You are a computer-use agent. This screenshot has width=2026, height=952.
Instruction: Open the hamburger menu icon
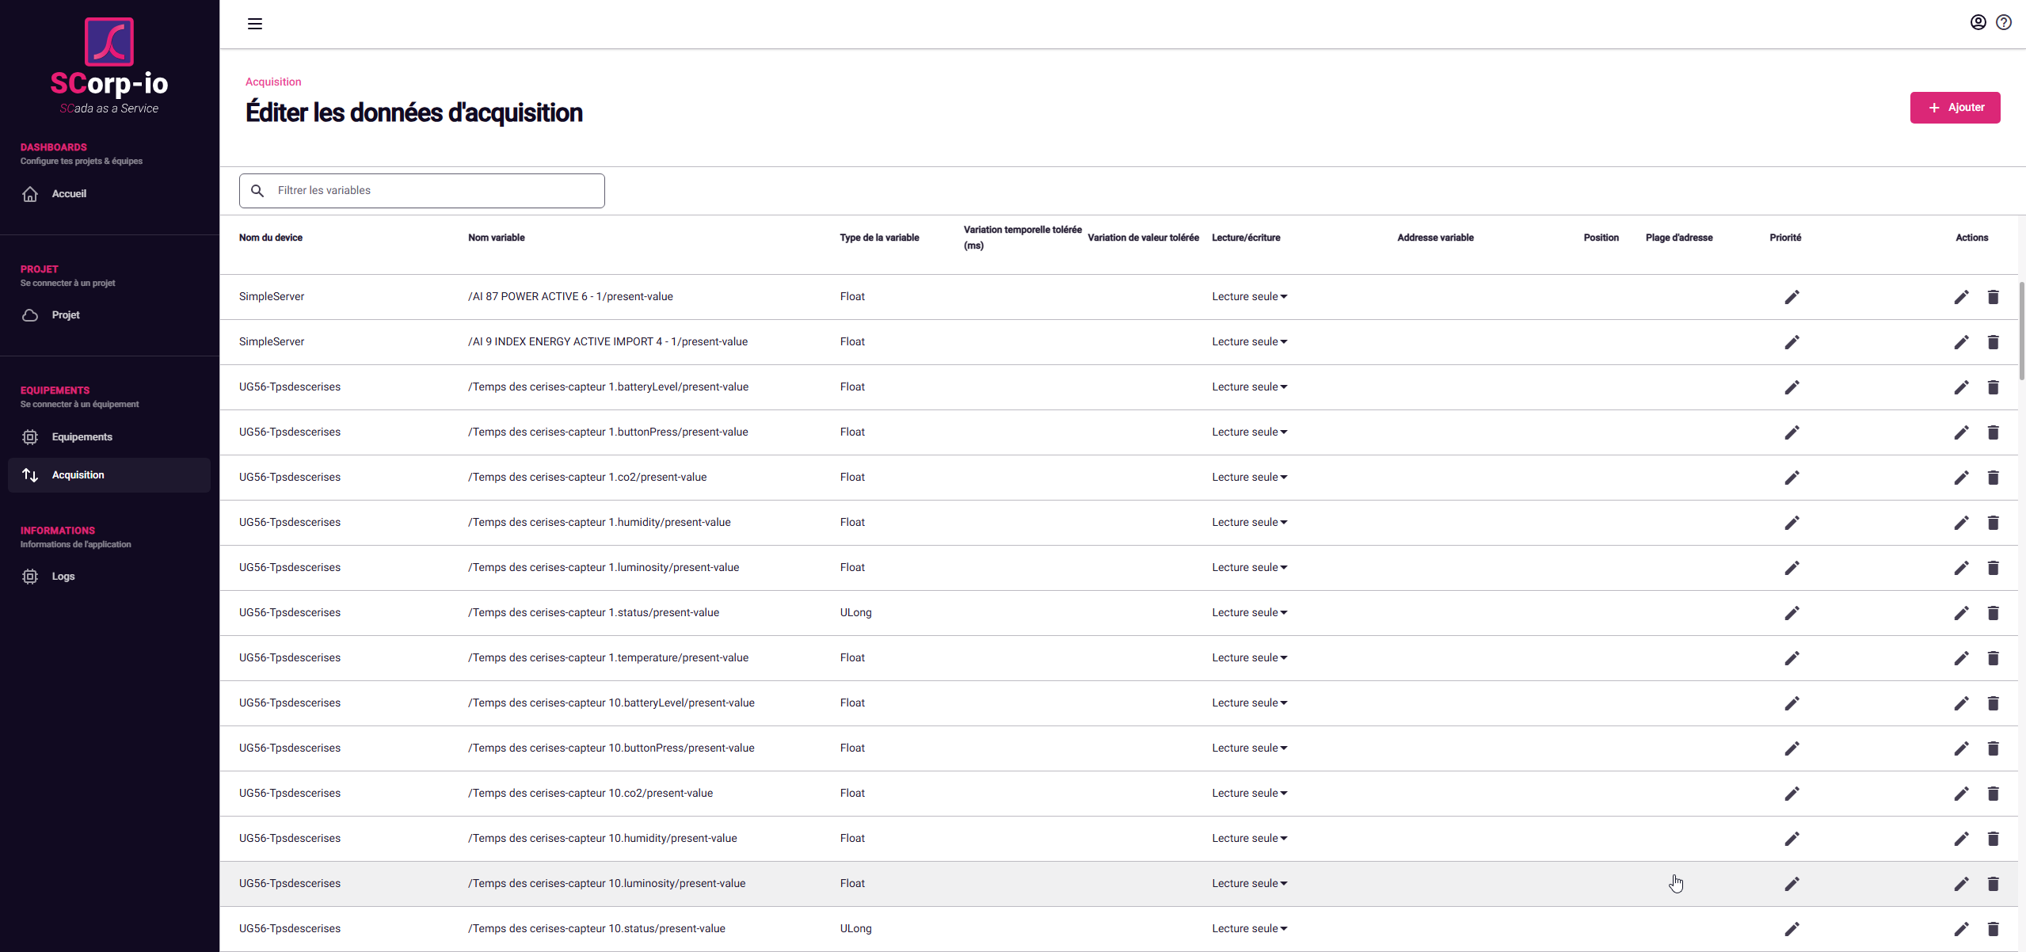tap(254, 24)
